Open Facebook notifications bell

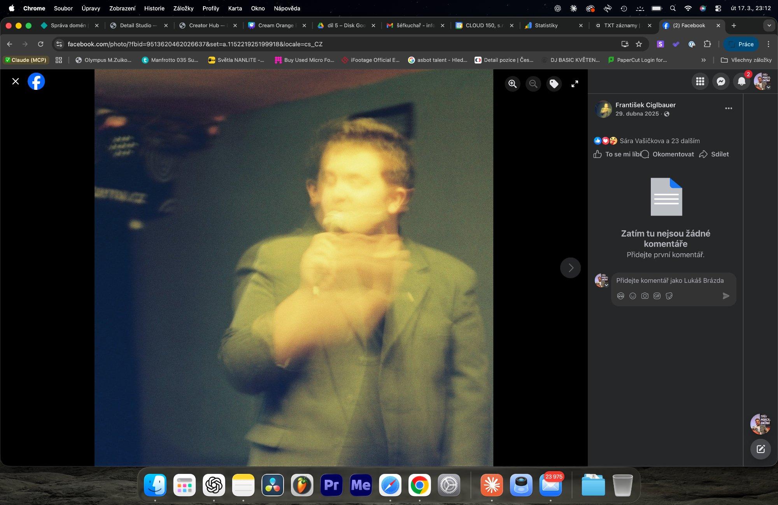tap(741, 81)
